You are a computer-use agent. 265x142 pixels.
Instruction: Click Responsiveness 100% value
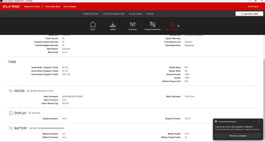tap(187, 74)
